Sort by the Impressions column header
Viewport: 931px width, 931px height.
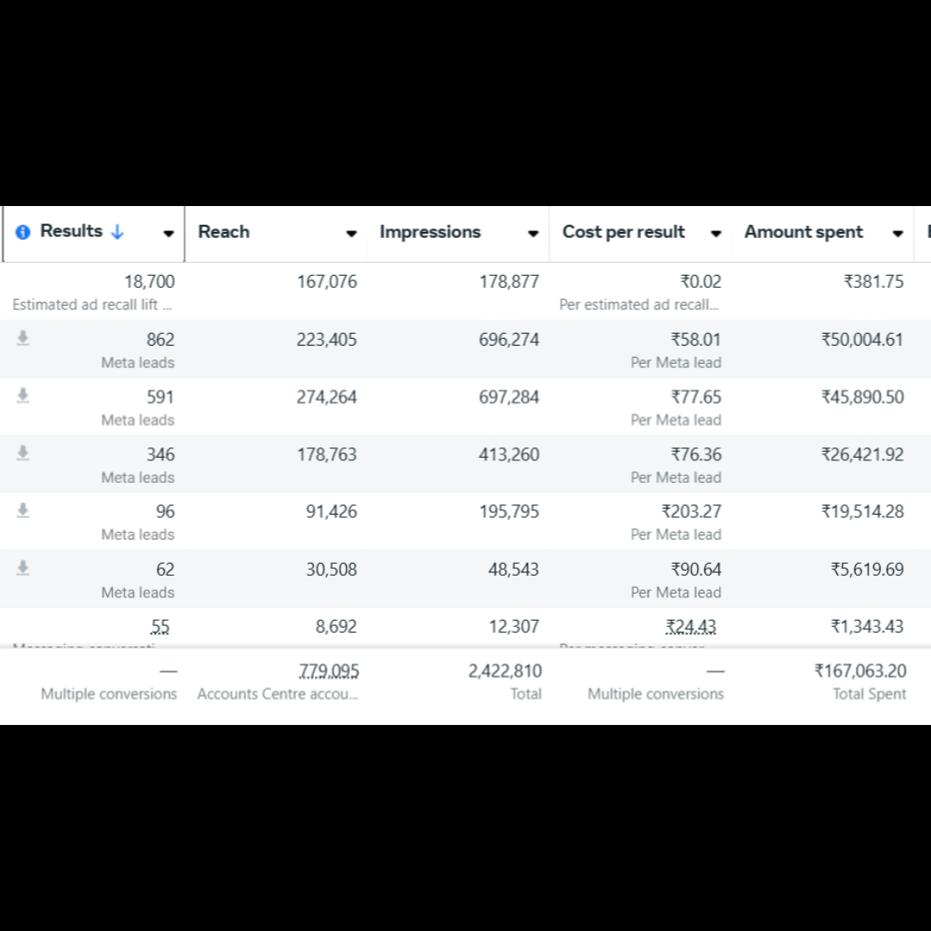pyautogui.click(x=430, y=232)
